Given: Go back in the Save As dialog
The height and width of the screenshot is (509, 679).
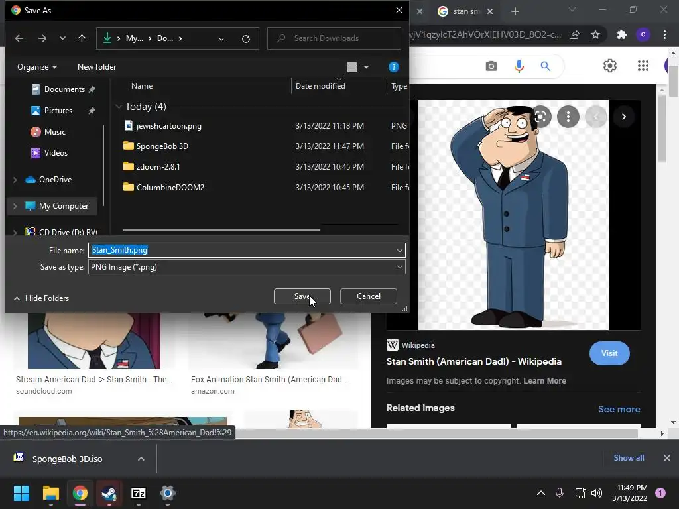Looking at the screenshot, I should [19, 38].
